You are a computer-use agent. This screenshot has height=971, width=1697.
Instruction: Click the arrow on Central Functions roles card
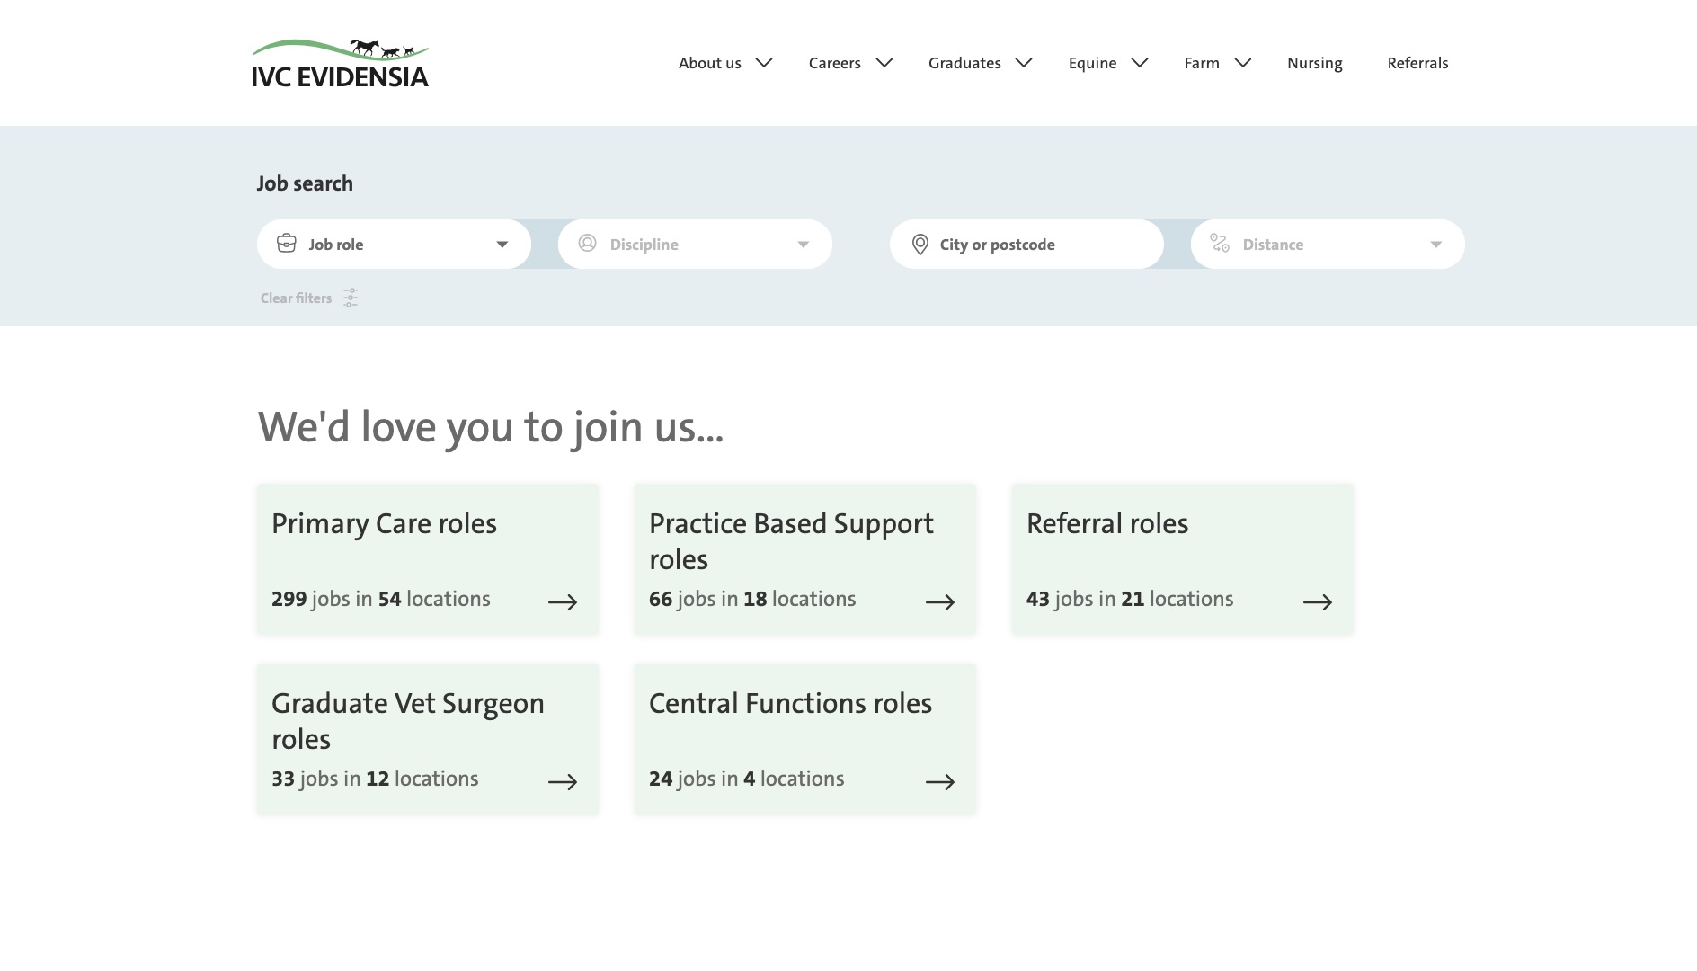point(940,782)
